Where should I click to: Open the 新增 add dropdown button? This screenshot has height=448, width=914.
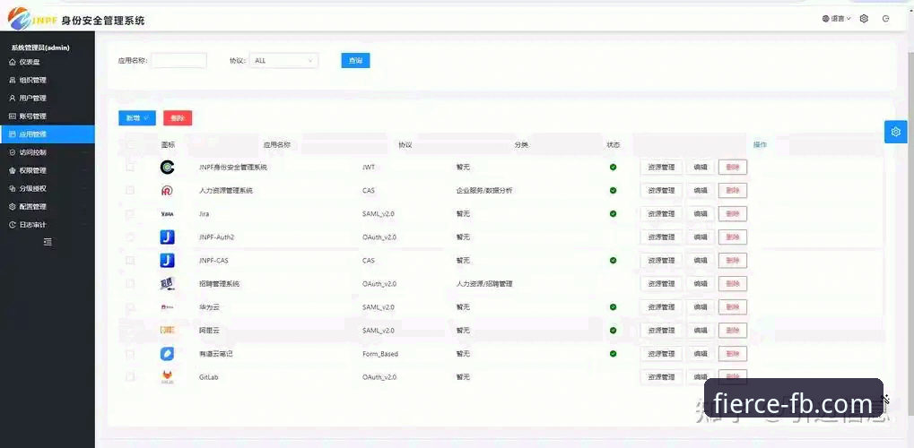coord(137,118)
